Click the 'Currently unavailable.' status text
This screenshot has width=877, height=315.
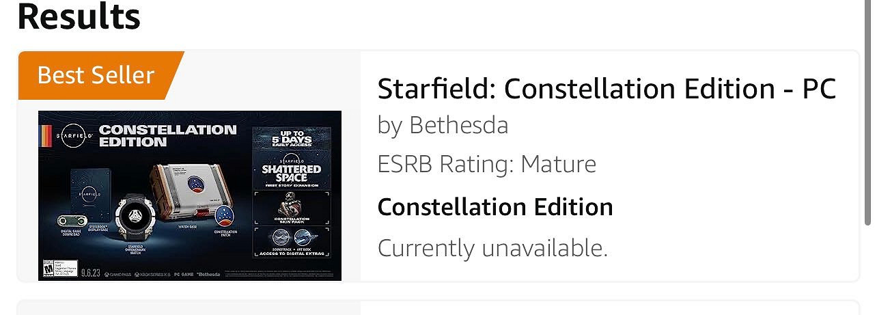492,247
